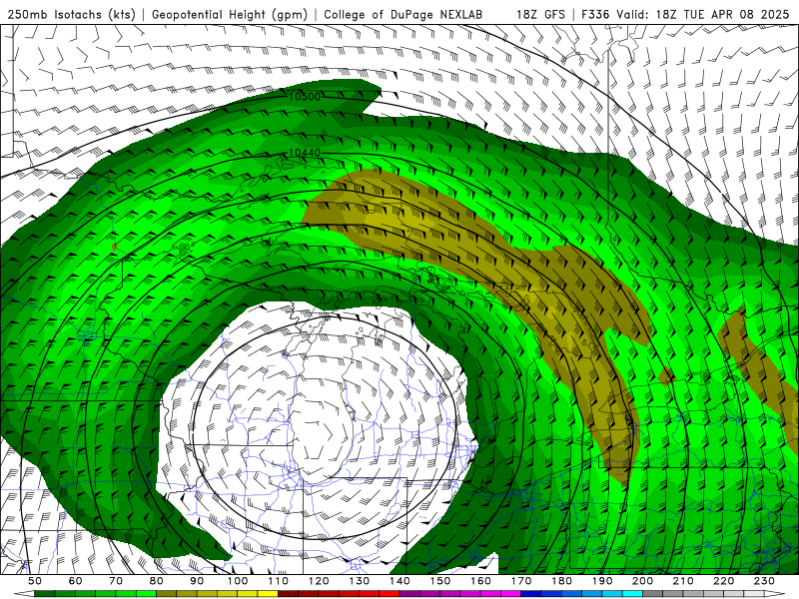Click the 210 legend number
Viewport: 799px width, 599px height.
683,581
